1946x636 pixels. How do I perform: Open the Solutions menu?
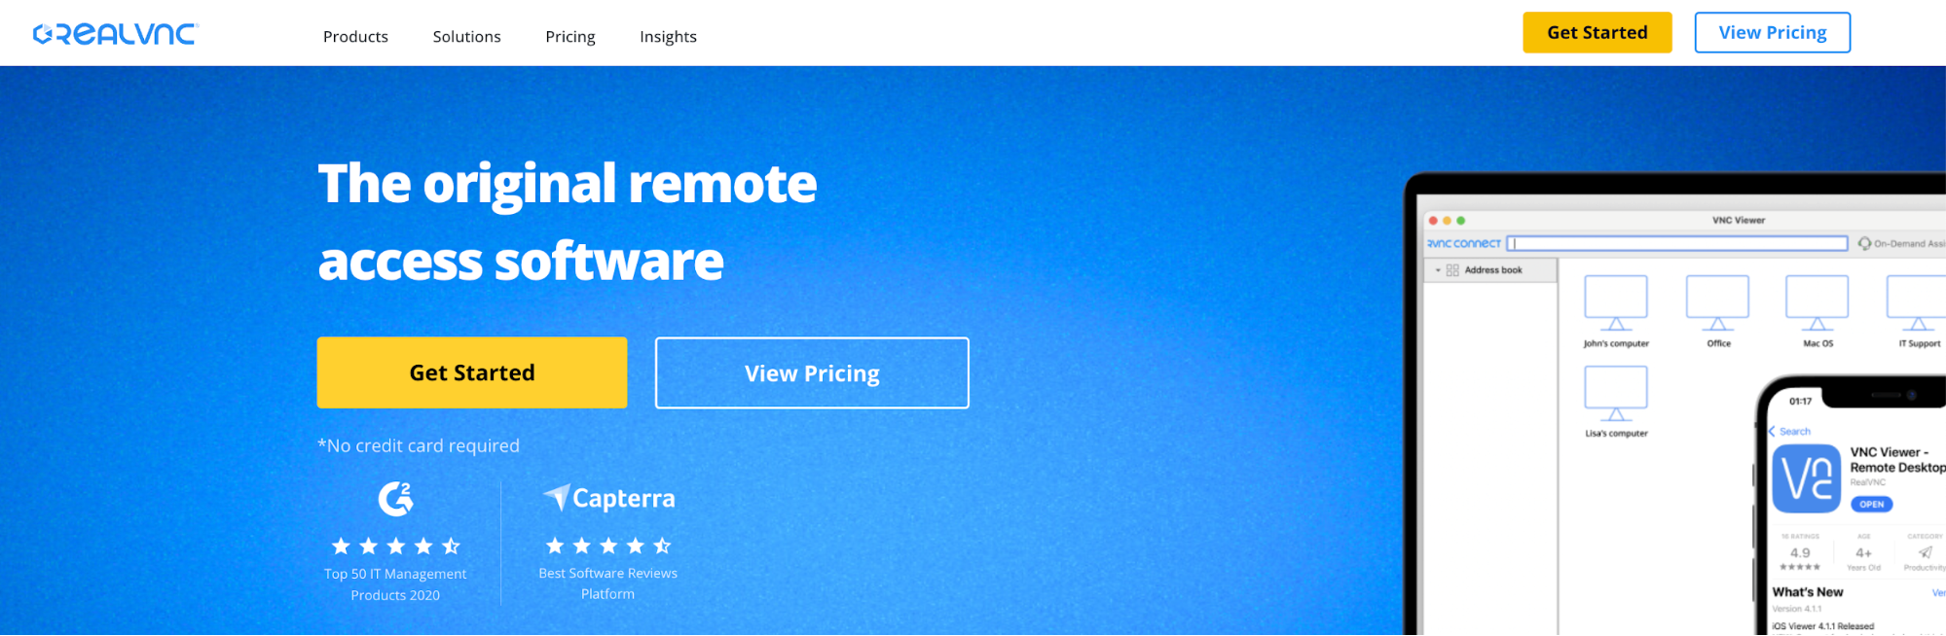466,36
